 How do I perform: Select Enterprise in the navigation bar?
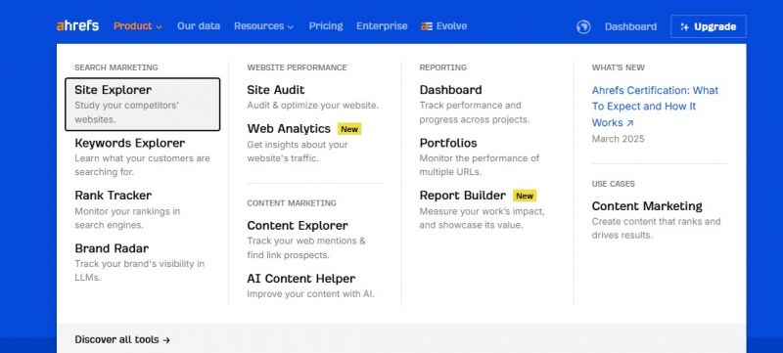[x=382, y=26]
